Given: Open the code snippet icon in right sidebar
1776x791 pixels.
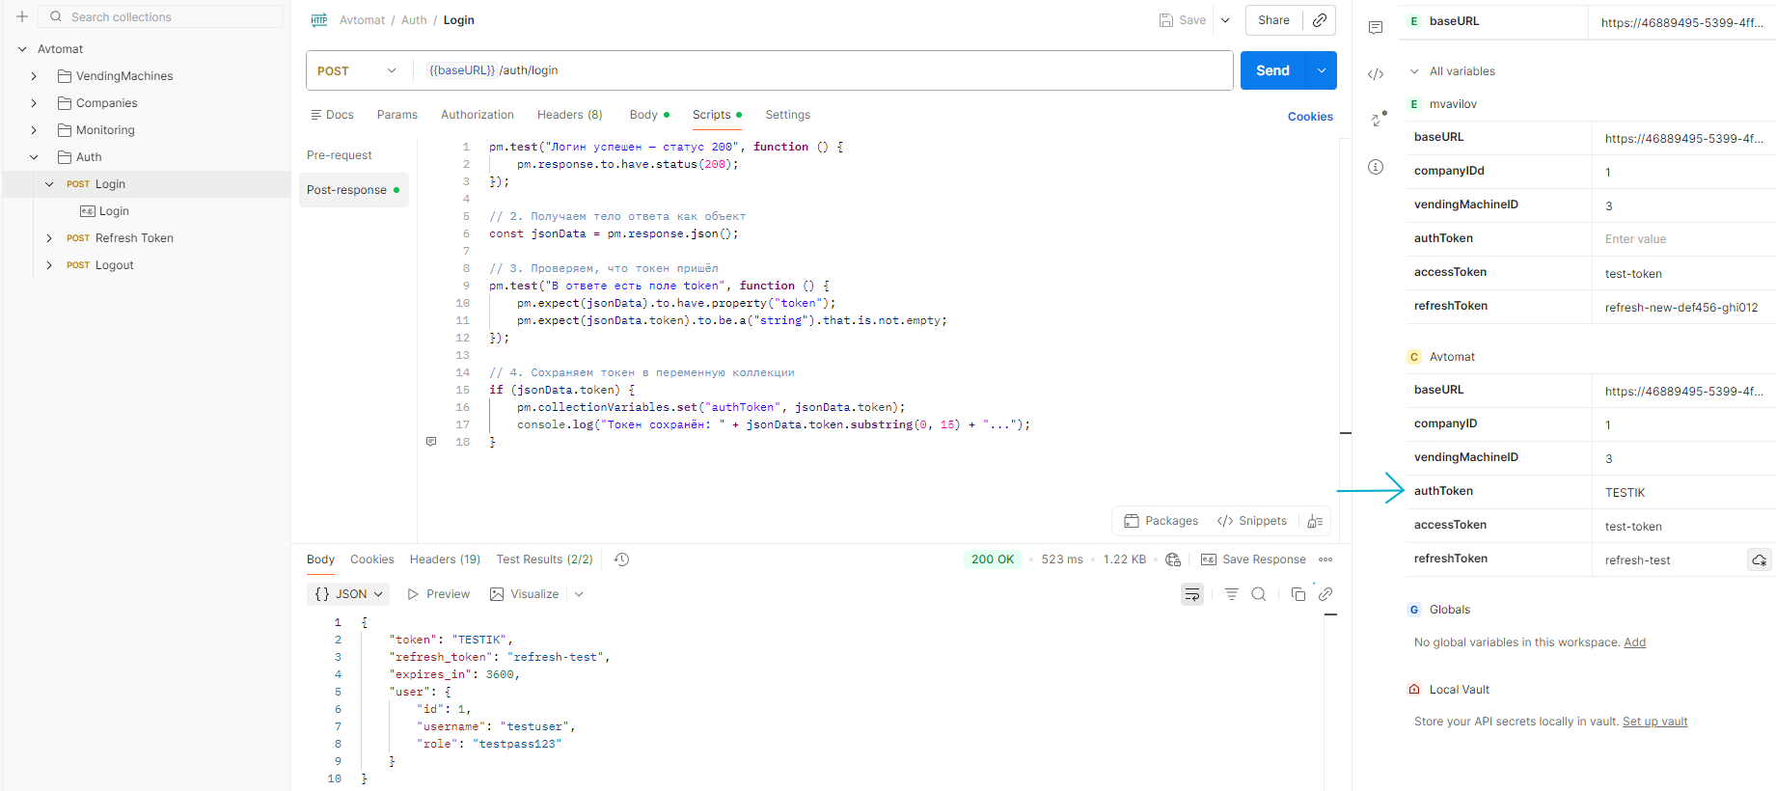Looking at the screenshot, I should pyautogui.click(x=1376, y=74).
